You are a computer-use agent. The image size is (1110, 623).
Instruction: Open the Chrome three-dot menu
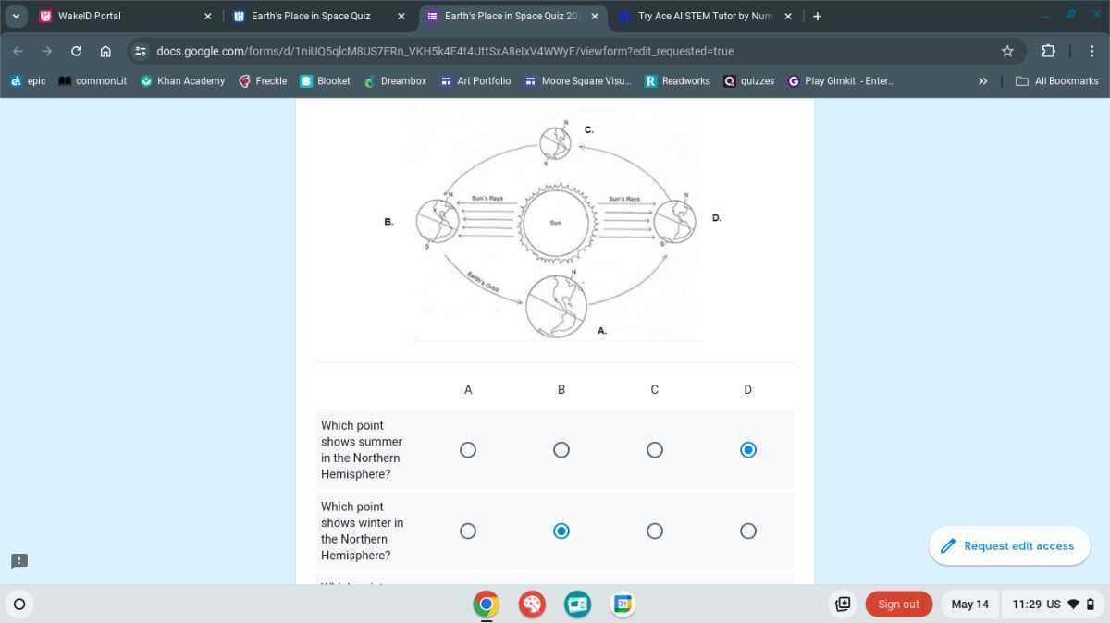point(1092,51)
